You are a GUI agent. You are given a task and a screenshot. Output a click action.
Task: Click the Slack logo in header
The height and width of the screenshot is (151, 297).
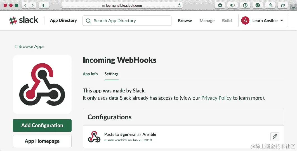(x=23, y=20)
